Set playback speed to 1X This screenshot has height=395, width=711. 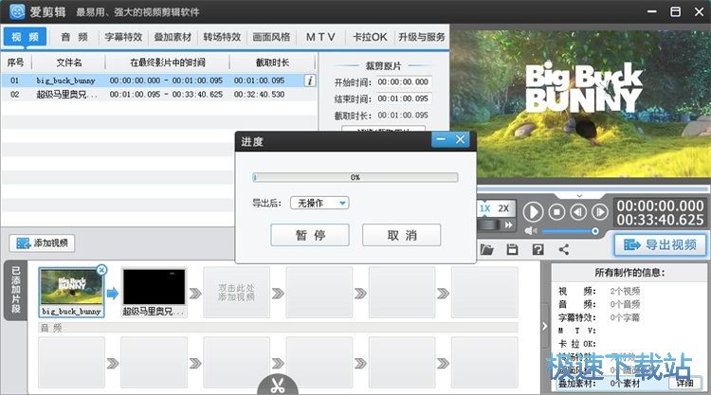tap(484, 208)
